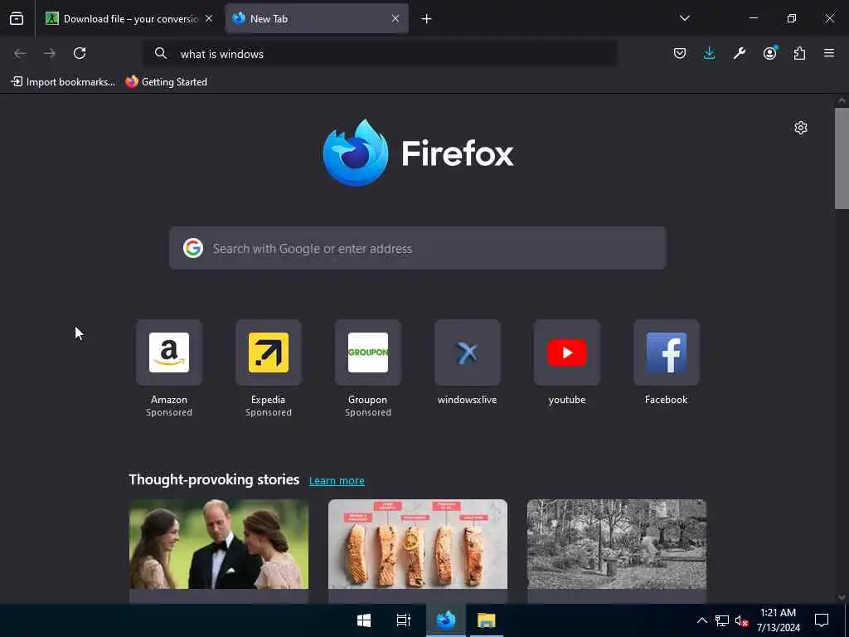This screenshot has width=849, height=637.
Task: Click the Search with Google input box
Action: [418, 248]
